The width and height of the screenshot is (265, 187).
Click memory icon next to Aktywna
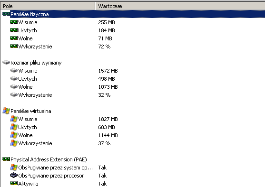[x=14, y=183]
